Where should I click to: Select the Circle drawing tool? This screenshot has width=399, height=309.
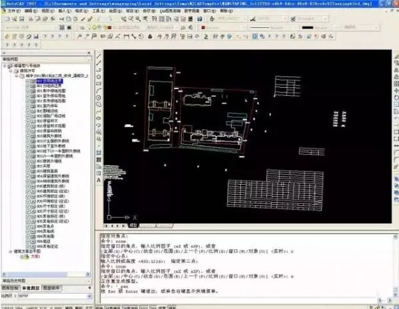99,97
